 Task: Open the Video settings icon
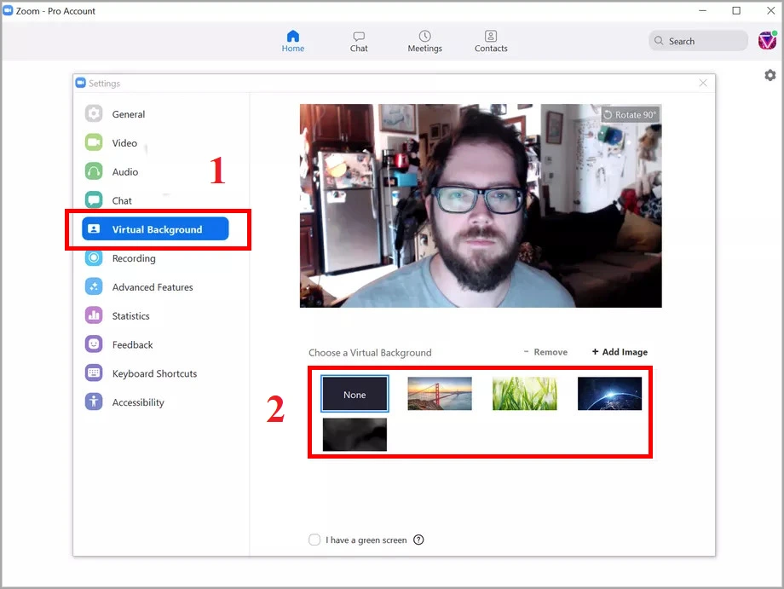(92, 142)
